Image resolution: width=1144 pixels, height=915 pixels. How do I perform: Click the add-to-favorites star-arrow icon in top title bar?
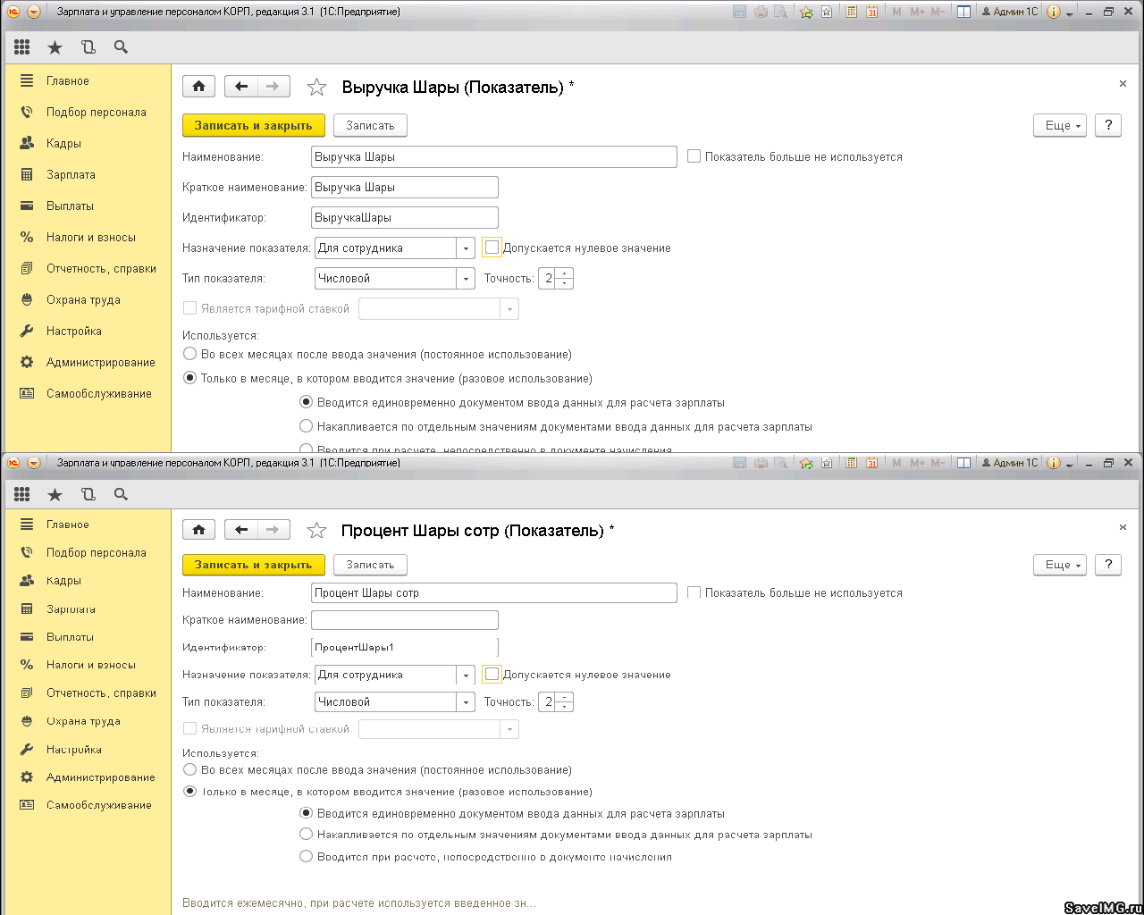(x=806, y=12)
